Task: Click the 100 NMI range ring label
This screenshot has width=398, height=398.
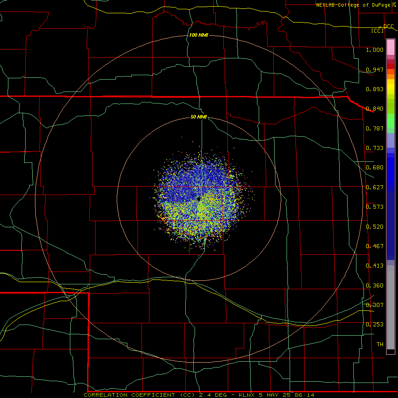Action: tap(199, 35)
